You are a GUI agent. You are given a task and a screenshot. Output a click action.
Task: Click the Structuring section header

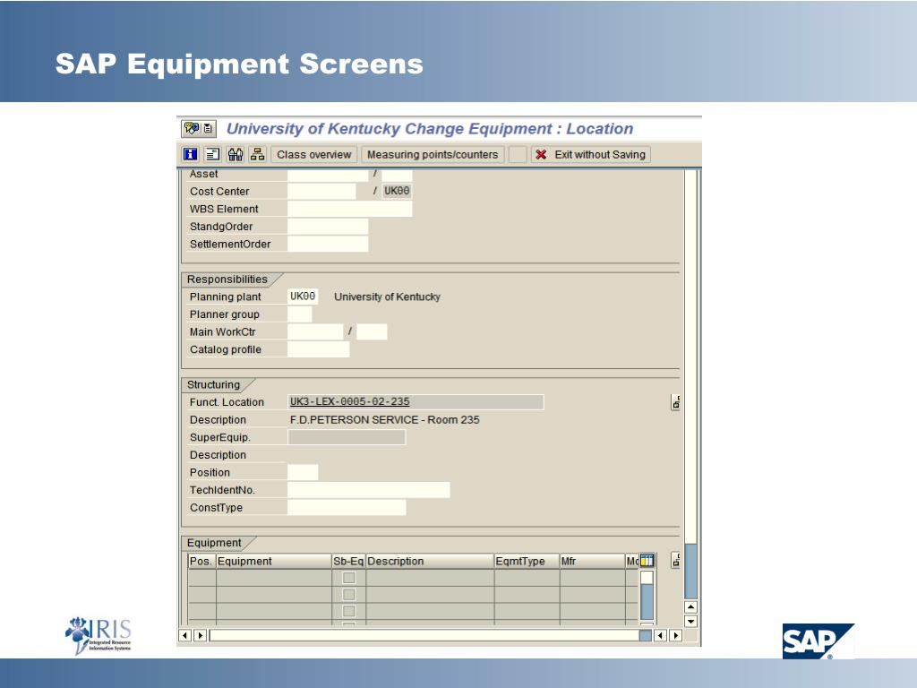click(213, 384)
